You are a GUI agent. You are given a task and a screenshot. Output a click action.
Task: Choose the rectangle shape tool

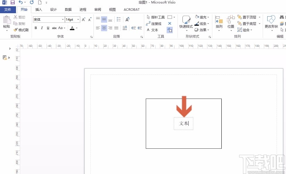pos(170,17)
